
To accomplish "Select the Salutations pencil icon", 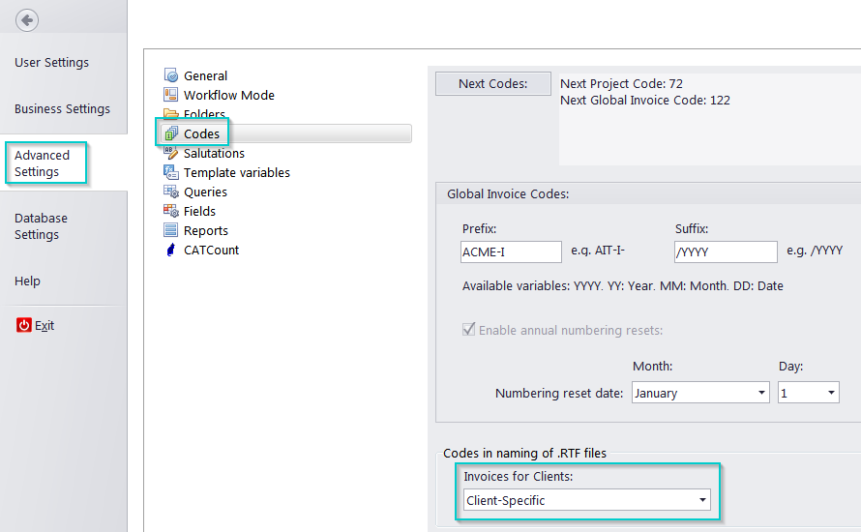I will click(x=171, y=153).
